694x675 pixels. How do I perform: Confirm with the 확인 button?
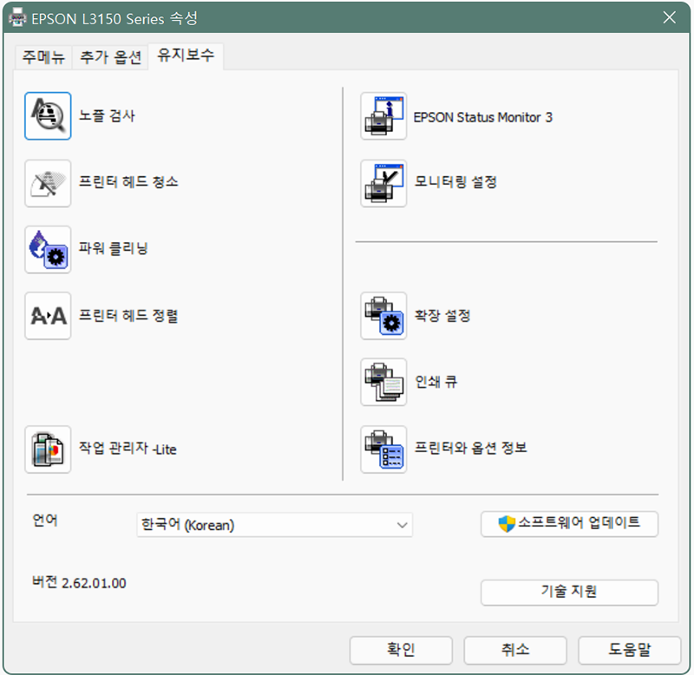point(401,650)
